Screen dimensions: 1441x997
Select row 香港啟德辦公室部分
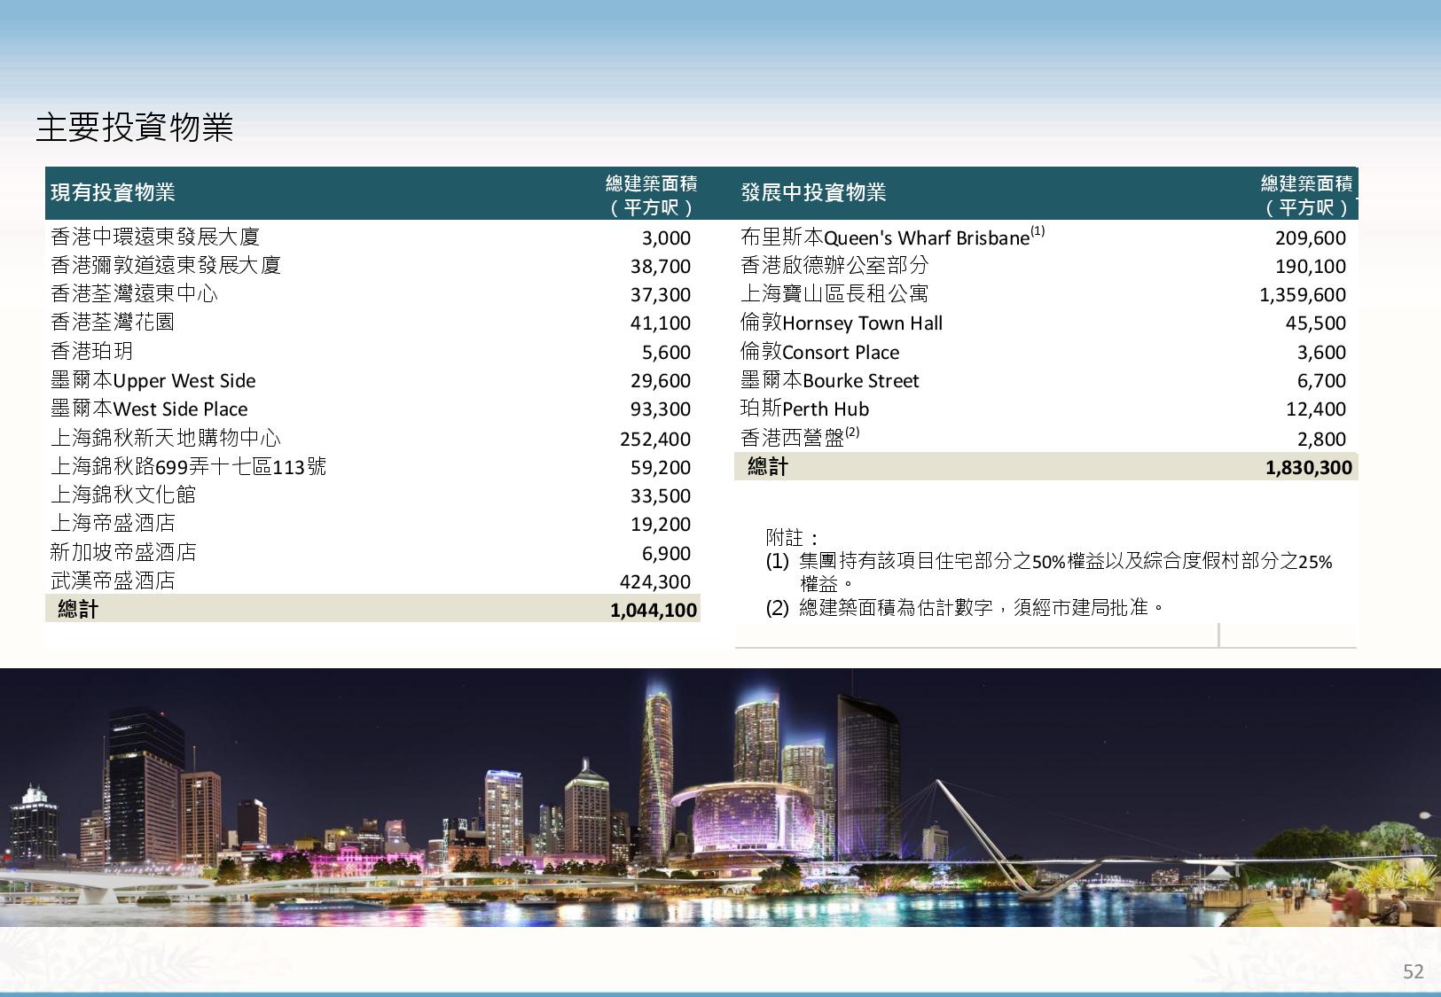coord(1046,265)
